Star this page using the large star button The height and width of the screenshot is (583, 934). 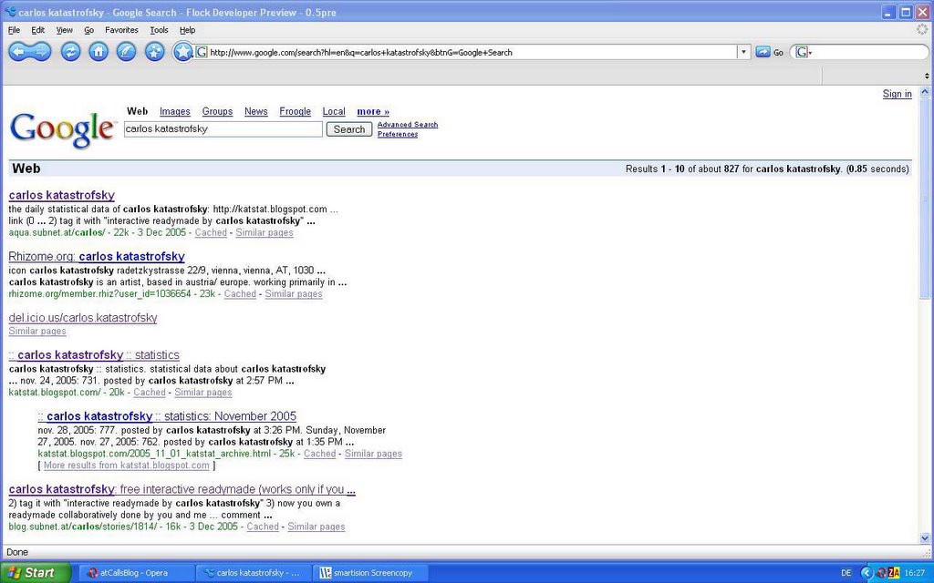182,52
